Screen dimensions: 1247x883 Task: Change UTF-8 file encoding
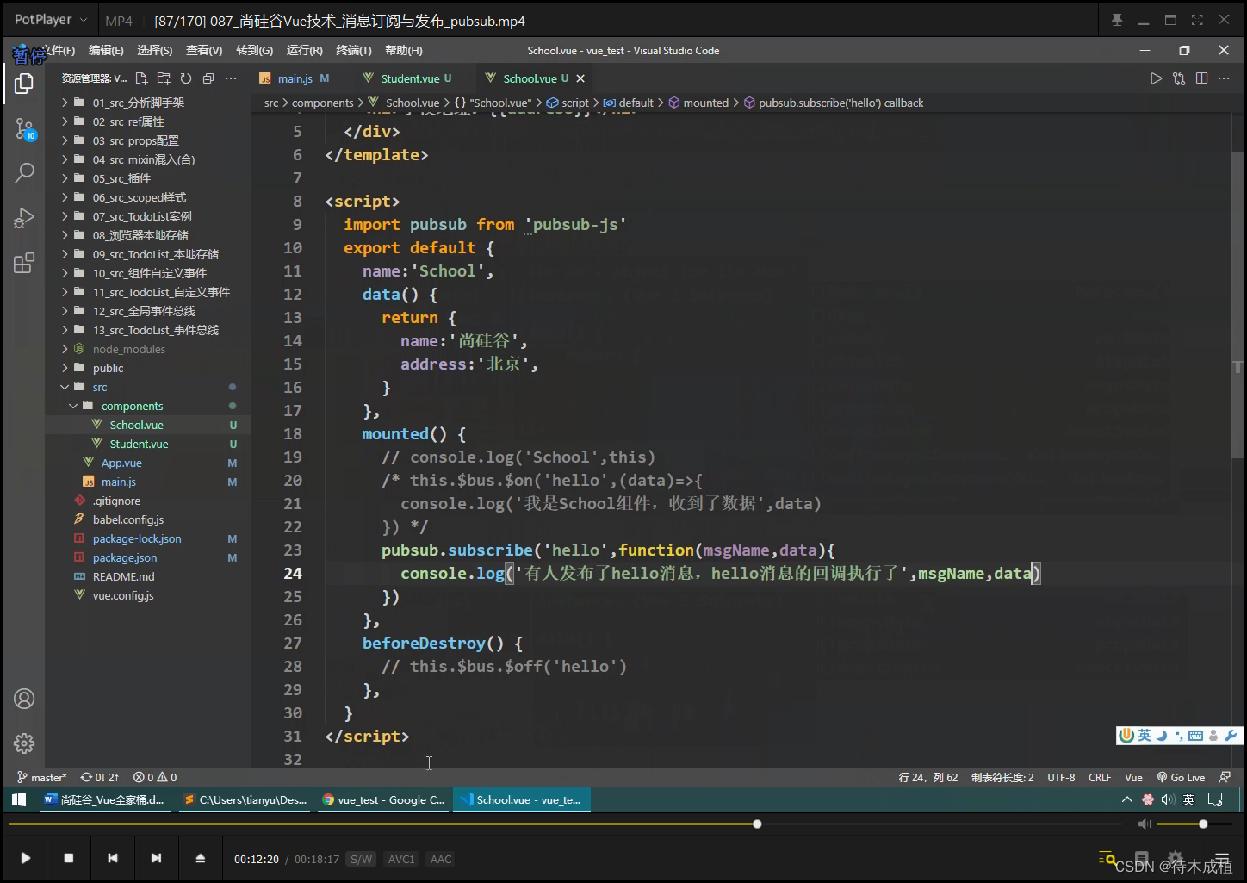1061,777
